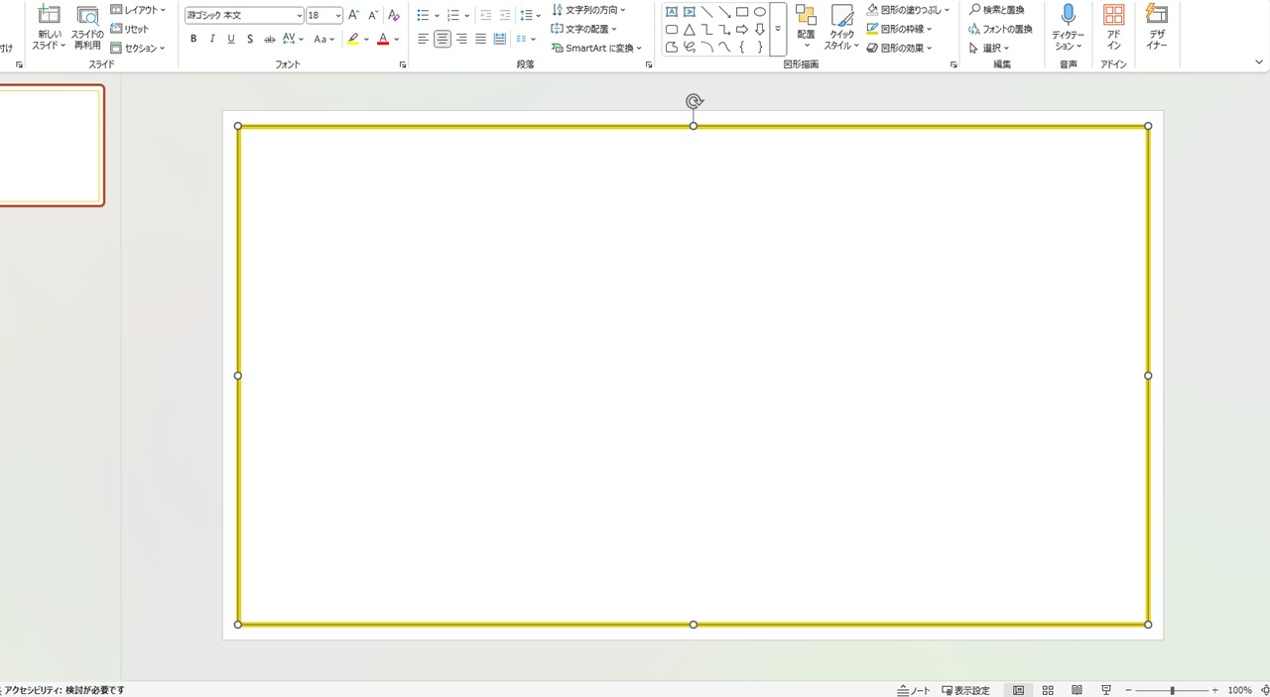Viewport: 1270px width, 697px height.
Task: Click the Clear All Formatting icon
Action: [394, 15]
